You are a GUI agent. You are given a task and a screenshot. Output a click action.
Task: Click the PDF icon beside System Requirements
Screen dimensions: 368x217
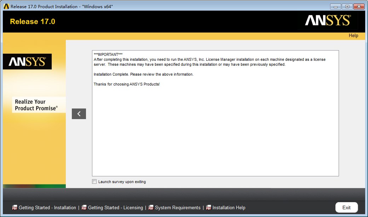click(x=151, y=208)
